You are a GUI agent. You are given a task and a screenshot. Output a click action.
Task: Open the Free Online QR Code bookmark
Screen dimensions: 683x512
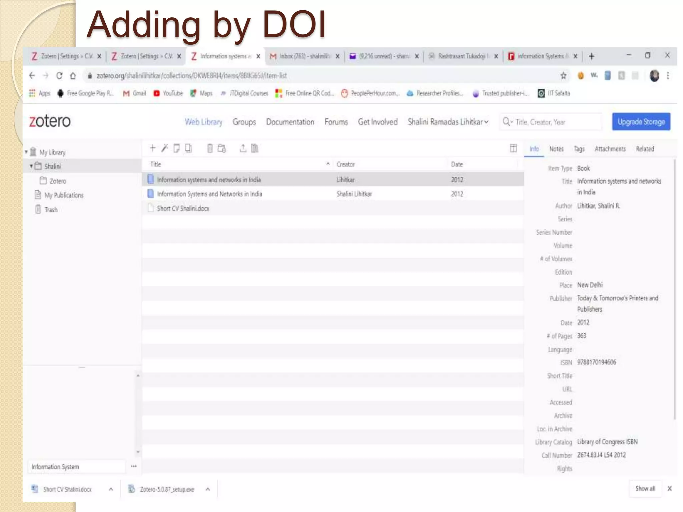[304, 93]
